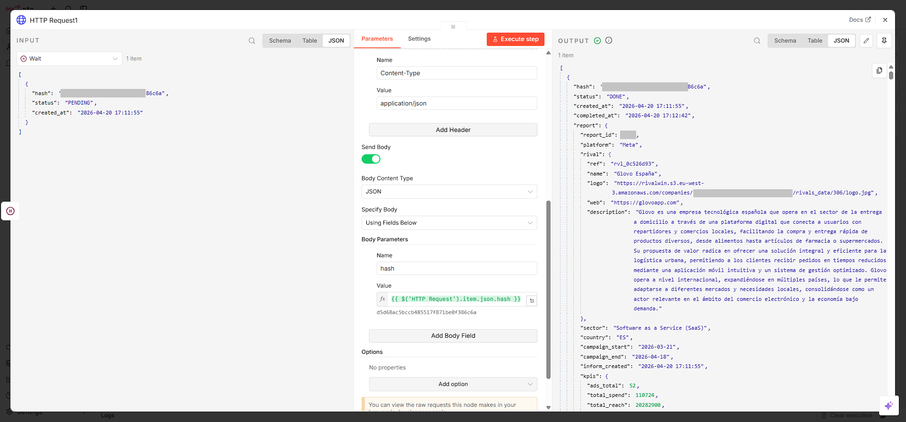Click the Add Header button
This screenshot has width=906, height=422.
(x=453, y=130)
